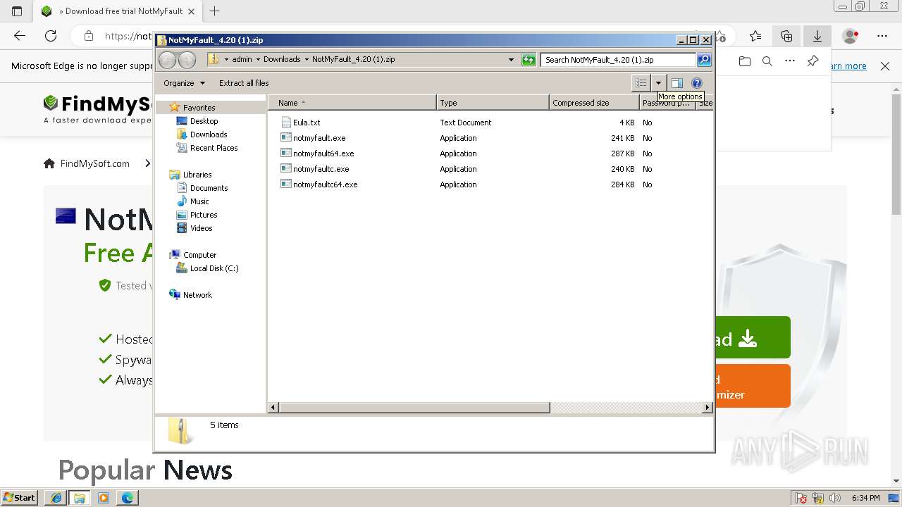
Task: Click the volume speaker tray icon
Action: (835, 498)
